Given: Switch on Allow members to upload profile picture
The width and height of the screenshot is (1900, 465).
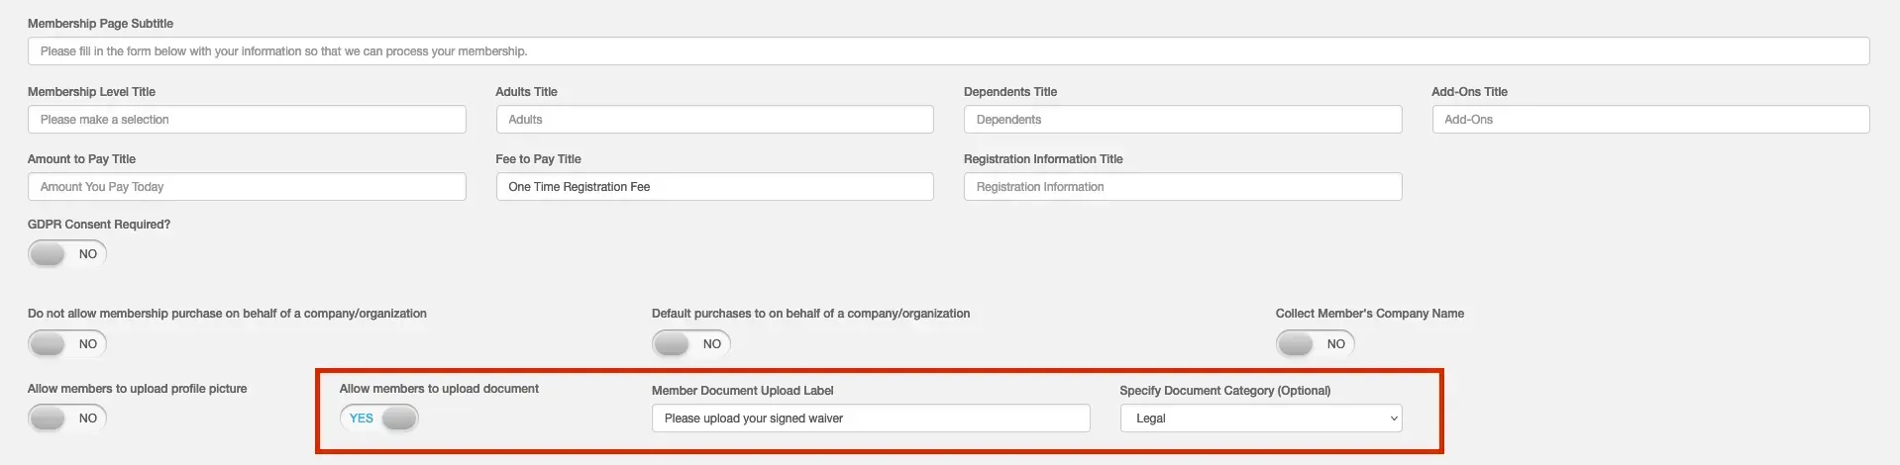Looking at the screenshot, I should pos(67,418).
